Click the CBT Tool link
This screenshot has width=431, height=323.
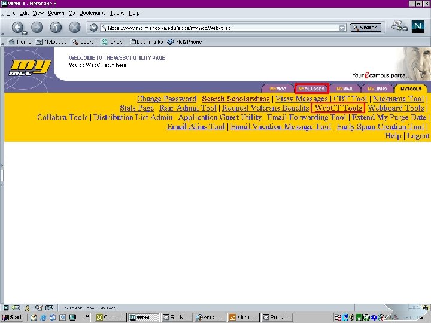click(x=350, y=99)
